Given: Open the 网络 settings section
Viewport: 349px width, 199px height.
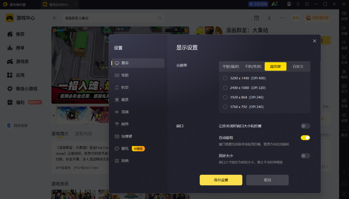Looking at the screenshot, I should coord(138,124).
